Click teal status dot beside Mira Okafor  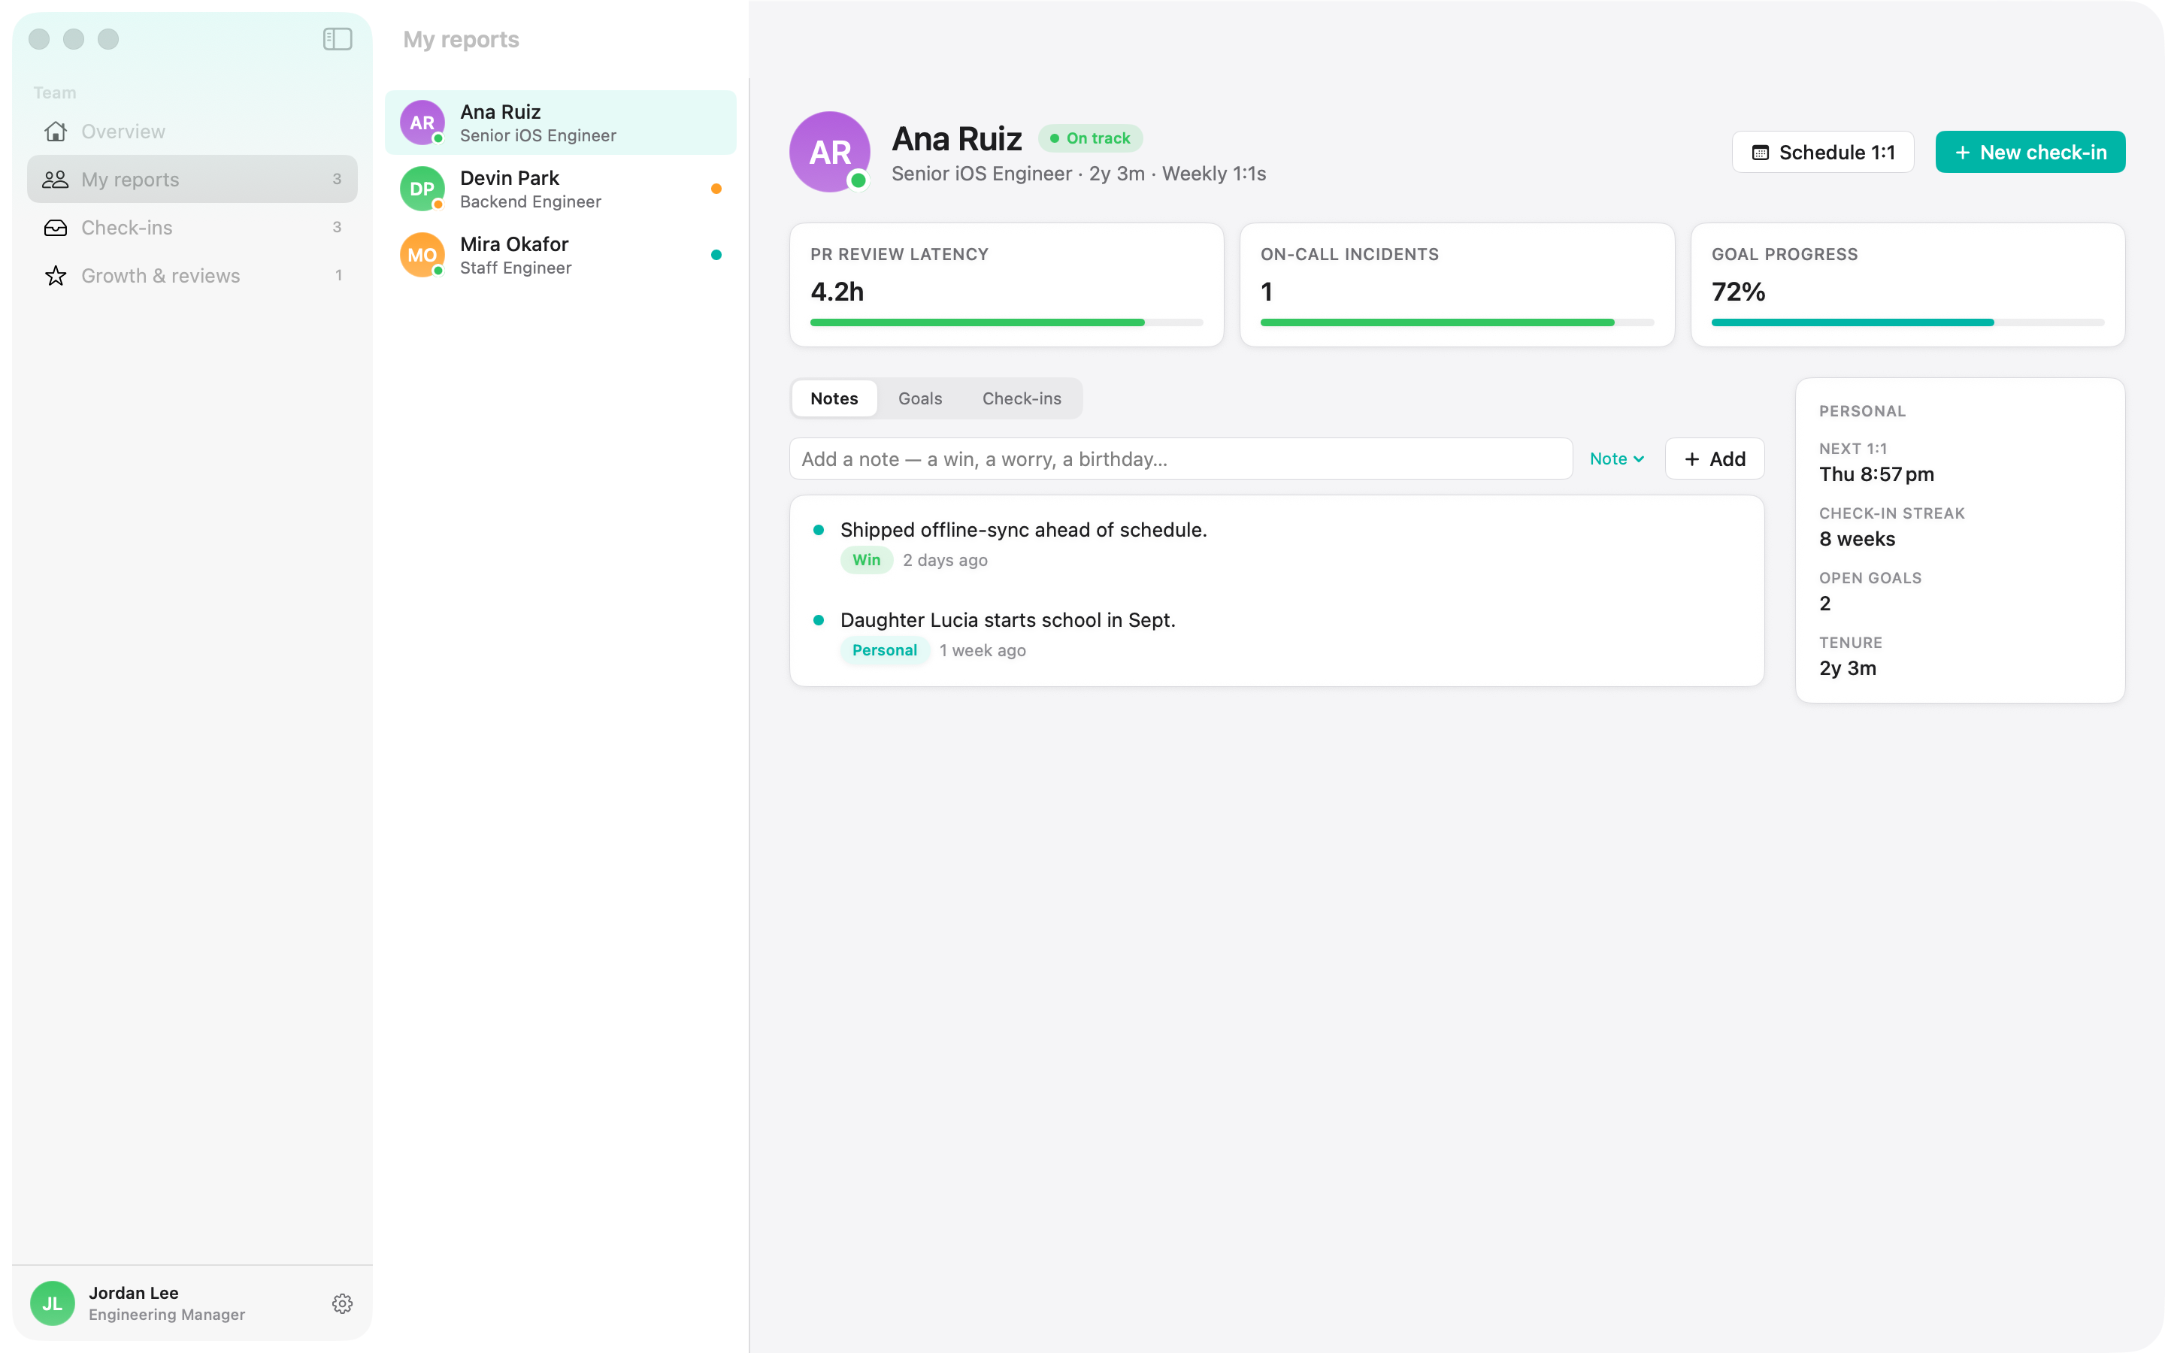tap(716, 255)
